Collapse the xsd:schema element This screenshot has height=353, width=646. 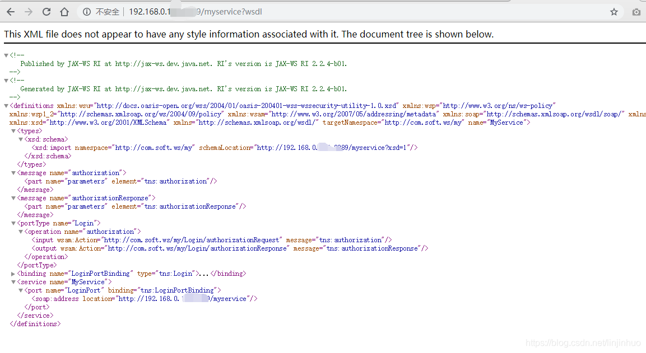pyautogui.click(x=20, y=139)
